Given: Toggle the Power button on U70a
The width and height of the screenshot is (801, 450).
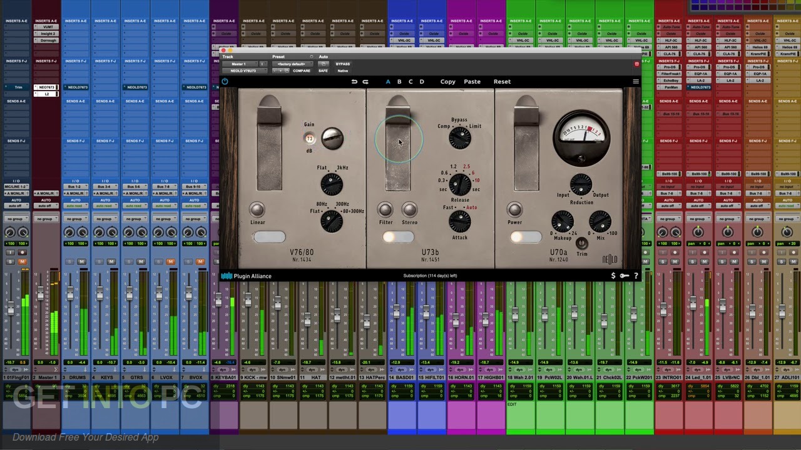Looking at the screenshot, I should coord(514,209).
